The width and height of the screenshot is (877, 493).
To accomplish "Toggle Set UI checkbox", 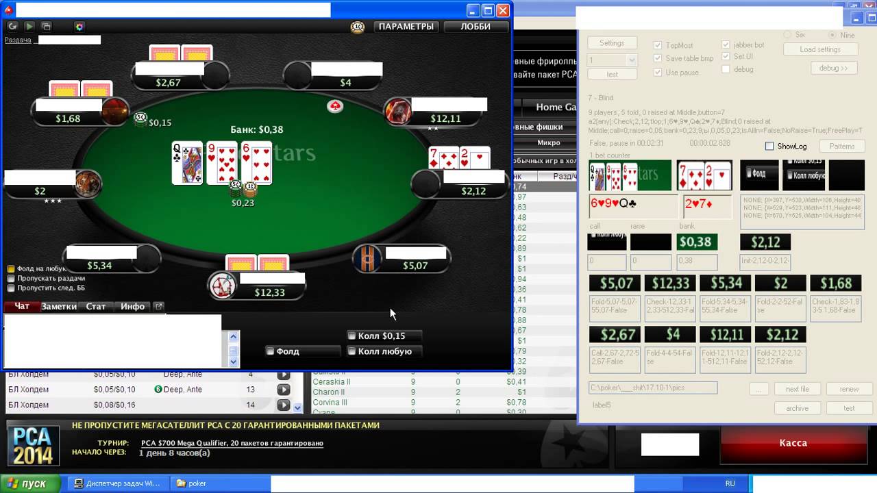I will click(726, 57).
